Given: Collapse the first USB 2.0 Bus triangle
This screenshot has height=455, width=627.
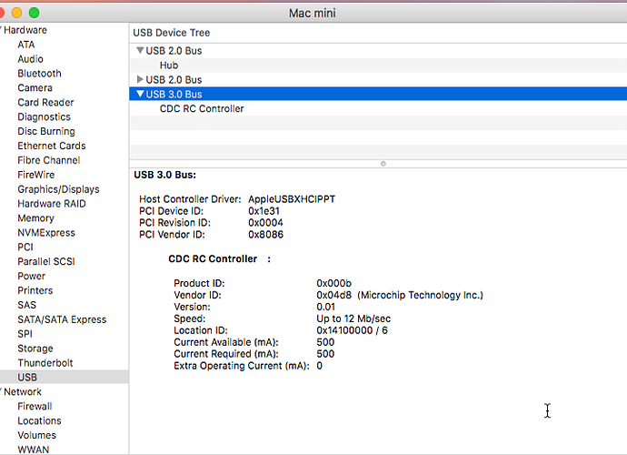Looking at the screenshot, I should click(x=140, y=50).
